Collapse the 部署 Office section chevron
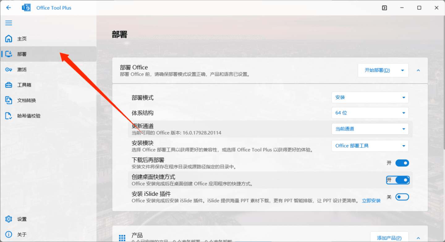This screenshot has width=445, height=242. (x=418, y=70)
